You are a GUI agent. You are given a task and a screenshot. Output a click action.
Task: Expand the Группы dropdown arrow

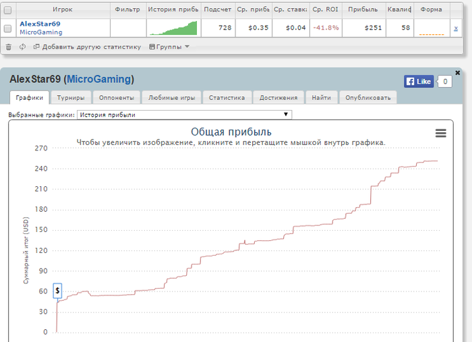[x=187, y=47]
